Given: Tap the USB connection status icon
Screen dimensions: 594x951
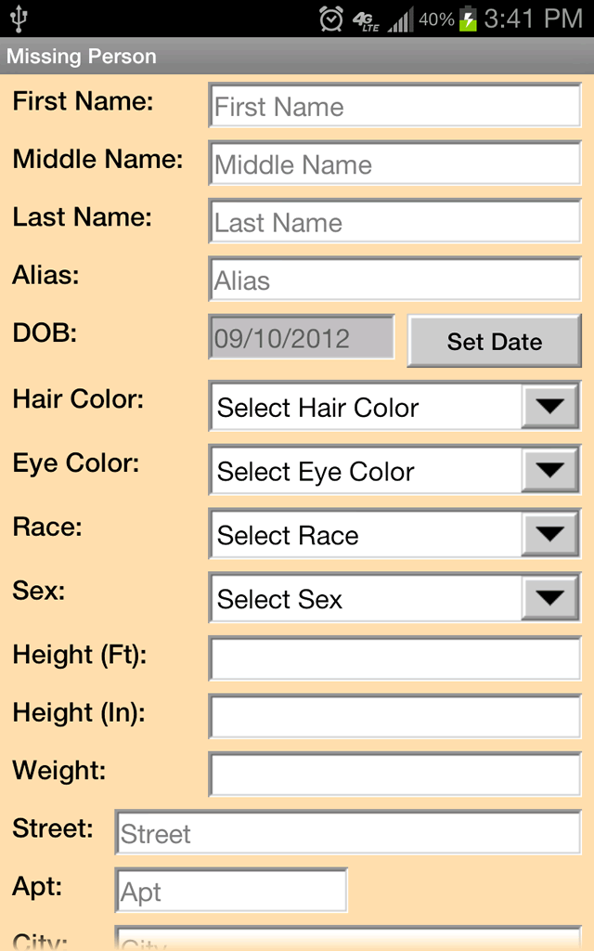Looking at the screenshot, I should [19, 19].
